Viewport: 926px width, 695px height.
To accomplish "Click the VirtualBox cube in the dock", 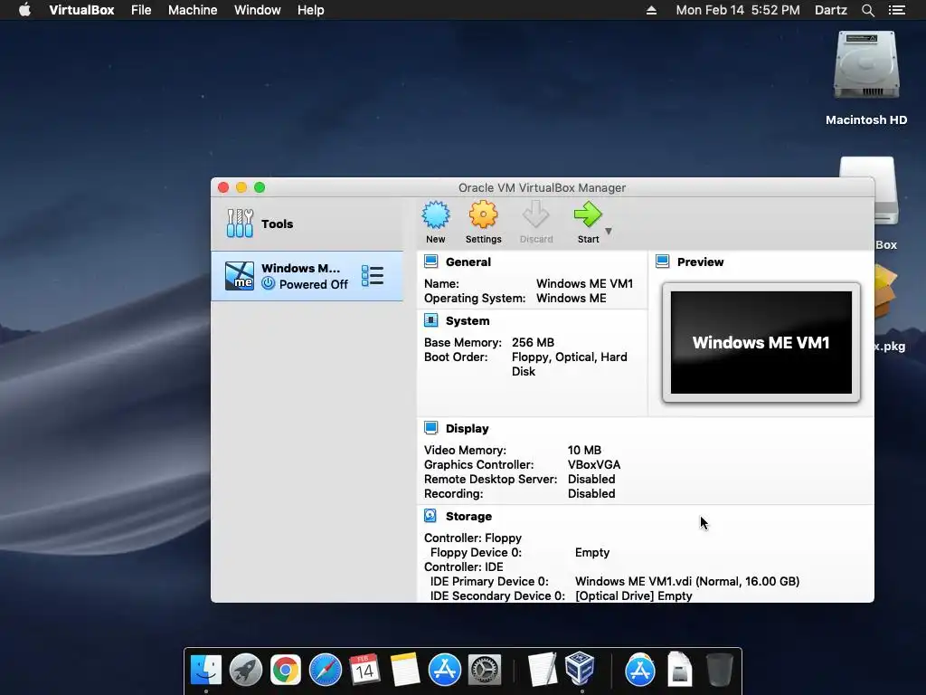I will coord(580,669).
